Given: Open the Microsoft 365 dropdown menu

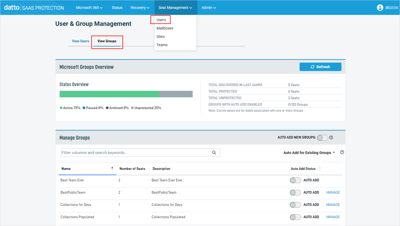Looking at the screenshot, I should click(89, 8).
